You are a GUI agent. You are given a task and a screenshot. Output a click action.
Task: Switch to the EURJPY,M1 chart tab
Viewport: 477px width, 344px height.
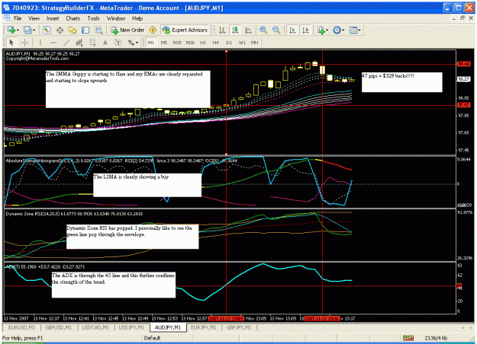pos(204,327)
